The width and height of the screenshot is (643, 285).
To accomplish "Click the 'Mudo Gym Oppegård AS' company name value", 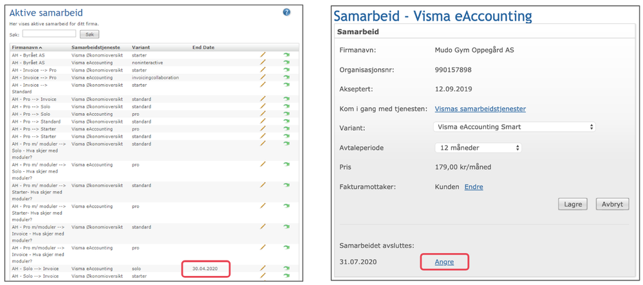I will 474,50.
